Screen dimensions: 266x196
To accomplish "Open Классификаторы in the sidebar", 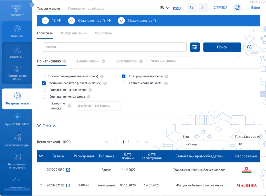I will pyautogui.click(x=17, y=140).
